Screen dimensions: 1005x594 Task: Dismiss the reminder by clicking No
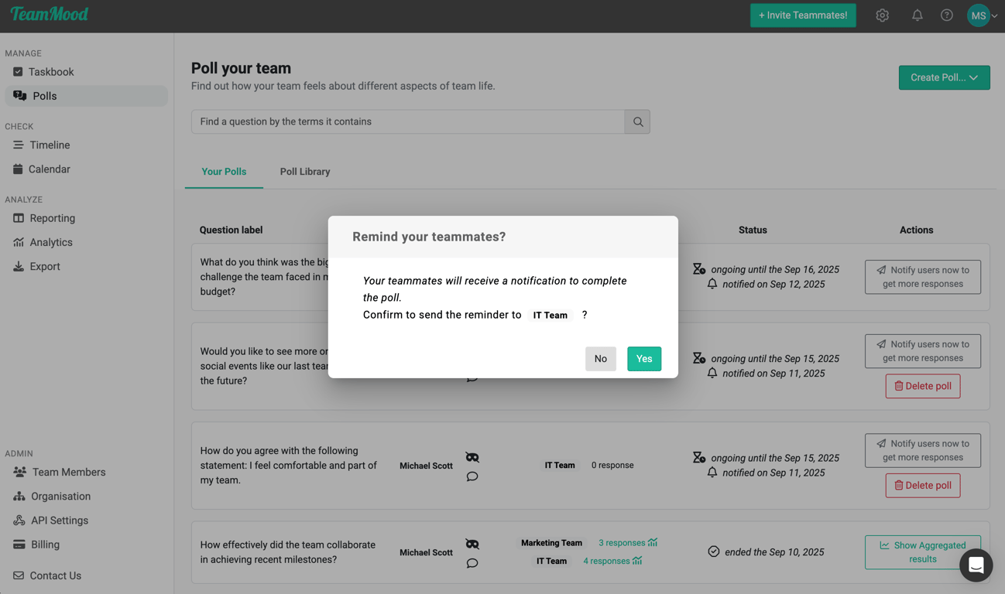pyautogui.click(x=600, y=359)
